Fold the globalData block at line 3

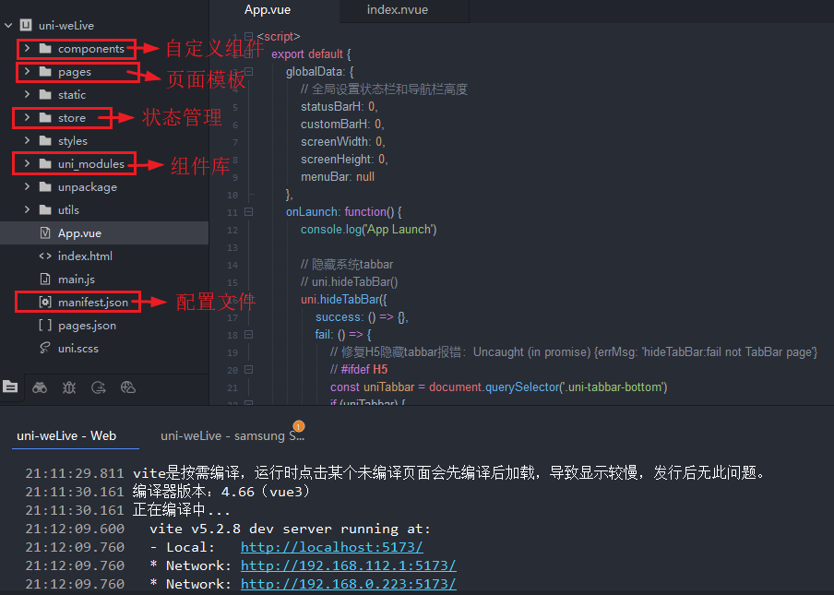click(248, 71)
